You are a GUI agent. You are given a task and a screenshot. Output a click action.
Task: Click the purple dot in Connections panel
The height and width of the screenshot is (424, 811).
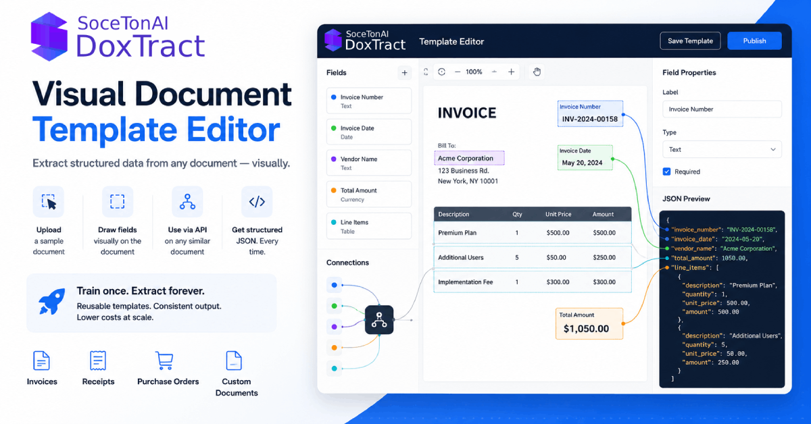coord(334,327)
